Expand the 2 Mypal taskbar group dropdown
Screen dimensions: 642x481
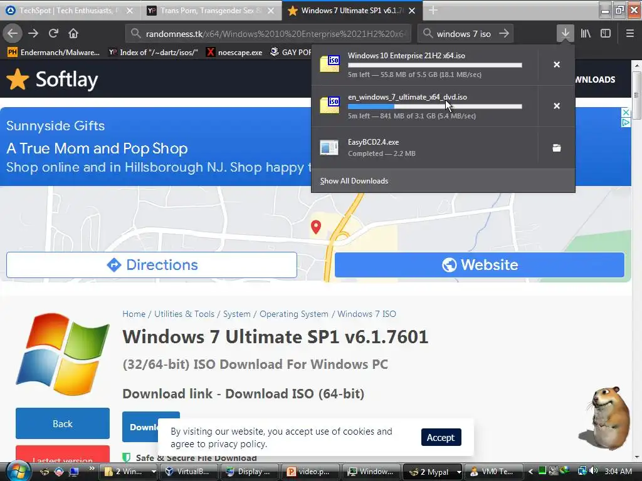pos(459,472)
